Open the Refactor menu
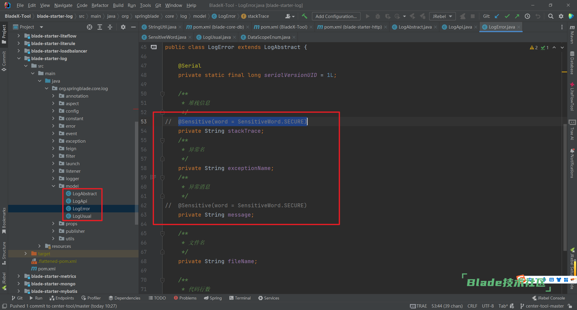This screenshot has height=310, width=577. point(100,5)
